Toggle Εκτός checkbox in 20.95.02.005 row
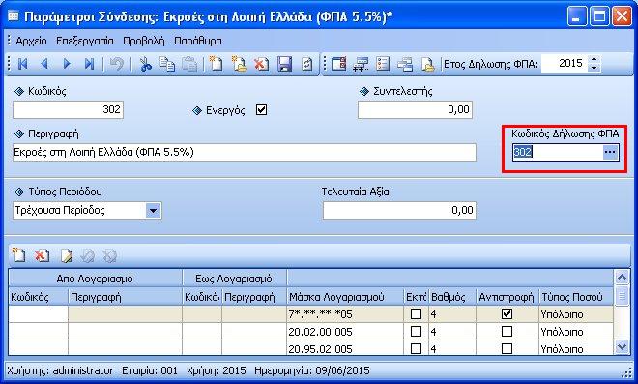Screen dimensions: 638x384 click(x=416, y=348)
